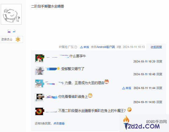Screen dimensions: 169x132
Task: Reply to the 14:03 comment
Action: click(159, 102)
